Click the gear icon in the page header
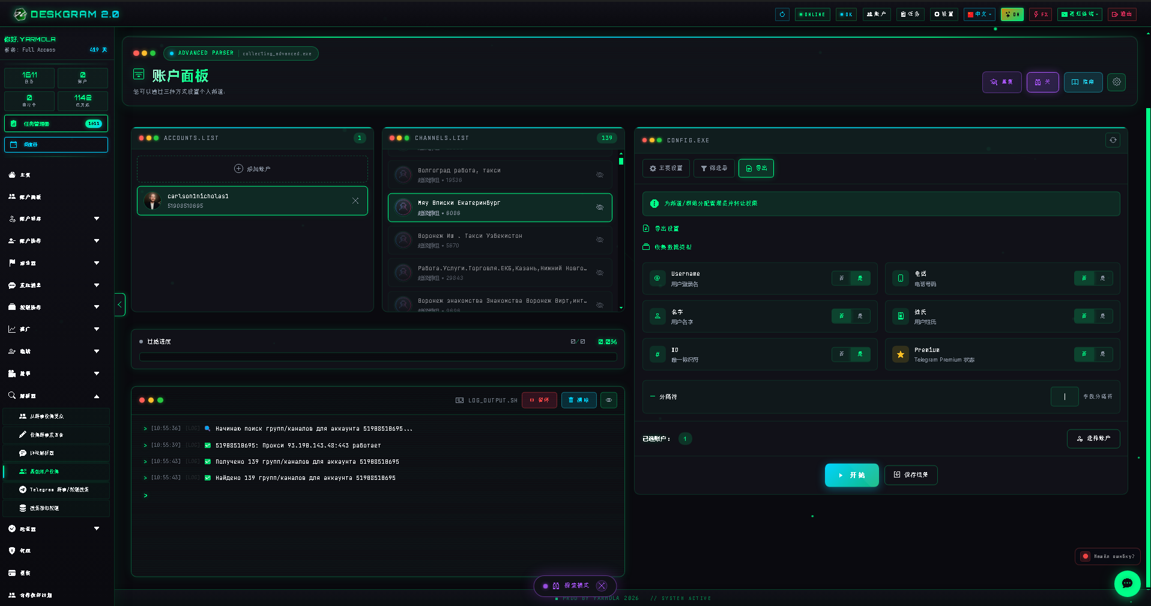Image resolution: width=1151 pixels, height=606 pixels. (x=1117, y=82)
